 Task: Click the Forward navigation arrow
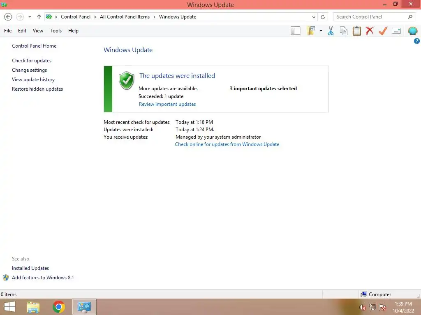20,17
